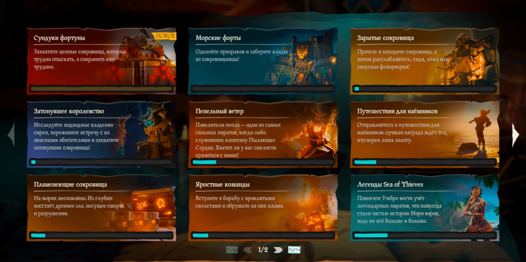Click the progress bar of Пепельный ветер
This screenshot has width=526, height=262.
(263, 162)
